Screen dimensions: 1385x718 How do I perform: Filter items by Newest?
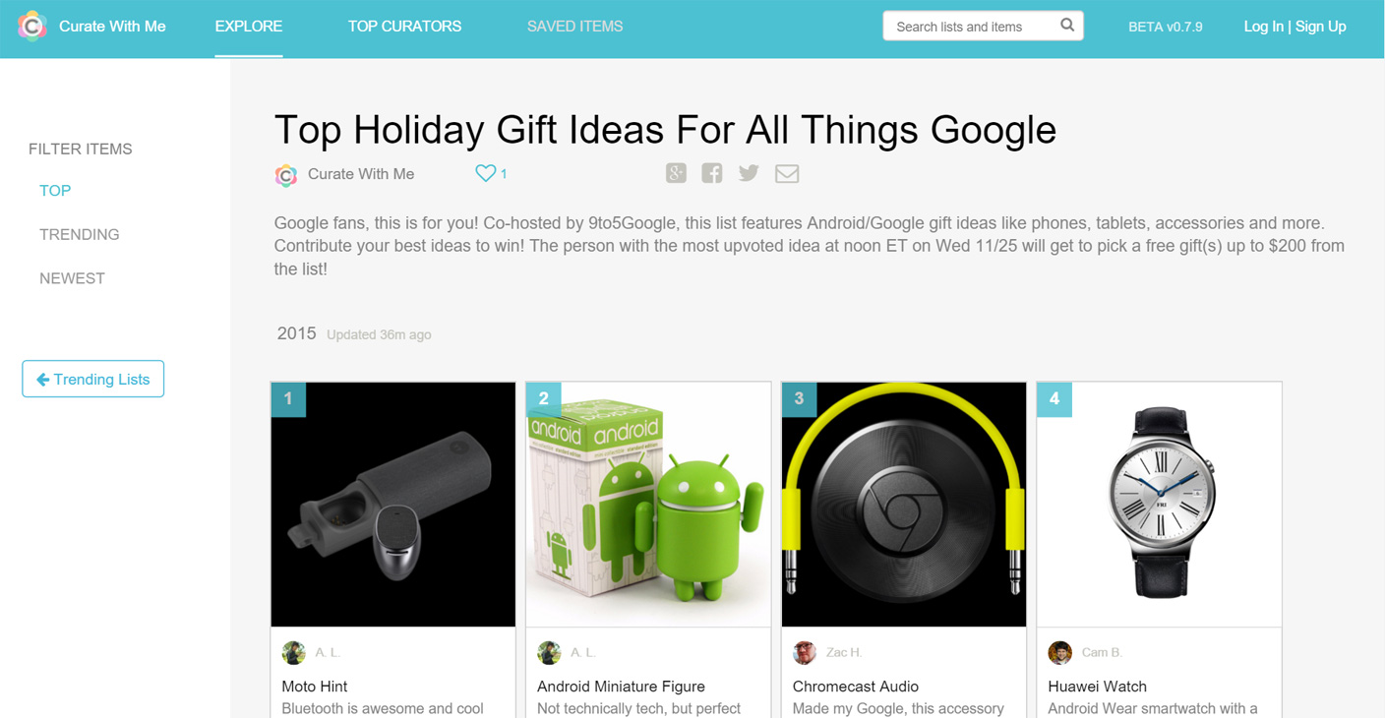72,278
